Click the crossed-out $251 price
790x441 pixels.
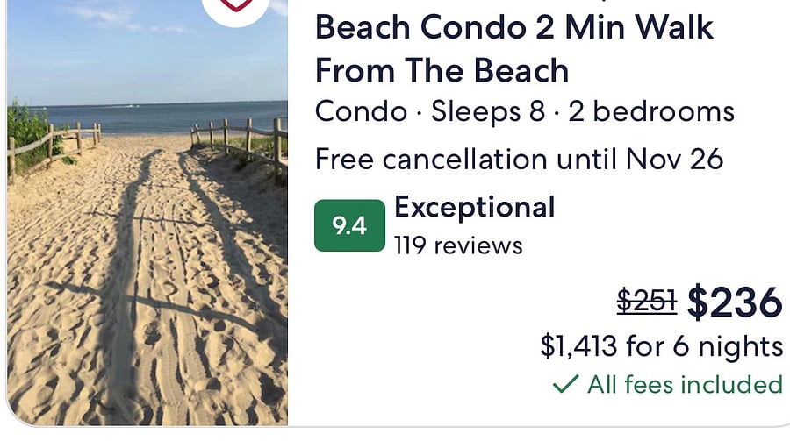click(647, 301)
